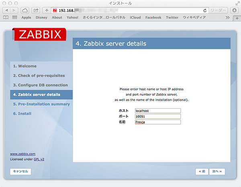Expand the bookmarks overflow chevron
Screen dimensions: 241x187
pos(228,18)
